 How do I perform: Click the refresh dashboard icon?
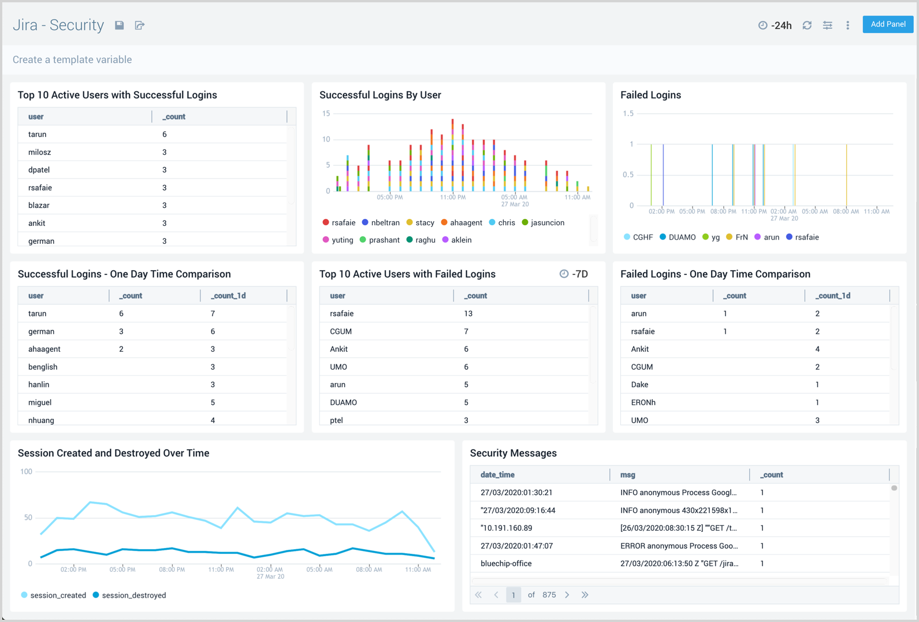pos(807,25)
